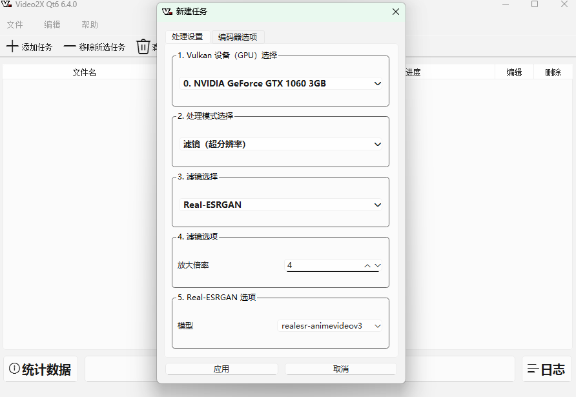Switch to the 编码器选项 tab
Screen dimensions: 576x397
tap(238, 37)
